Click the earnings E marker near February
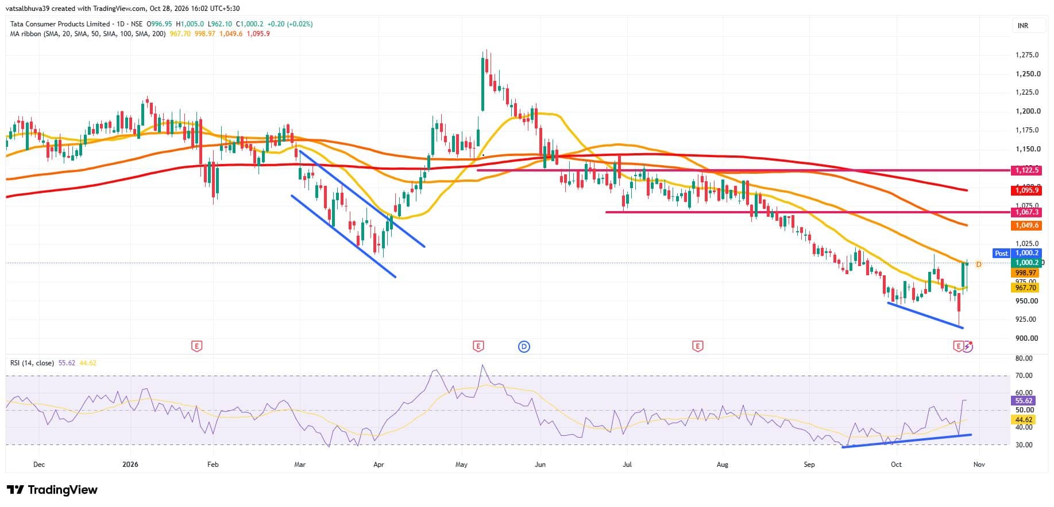 (x=197, y=346)
